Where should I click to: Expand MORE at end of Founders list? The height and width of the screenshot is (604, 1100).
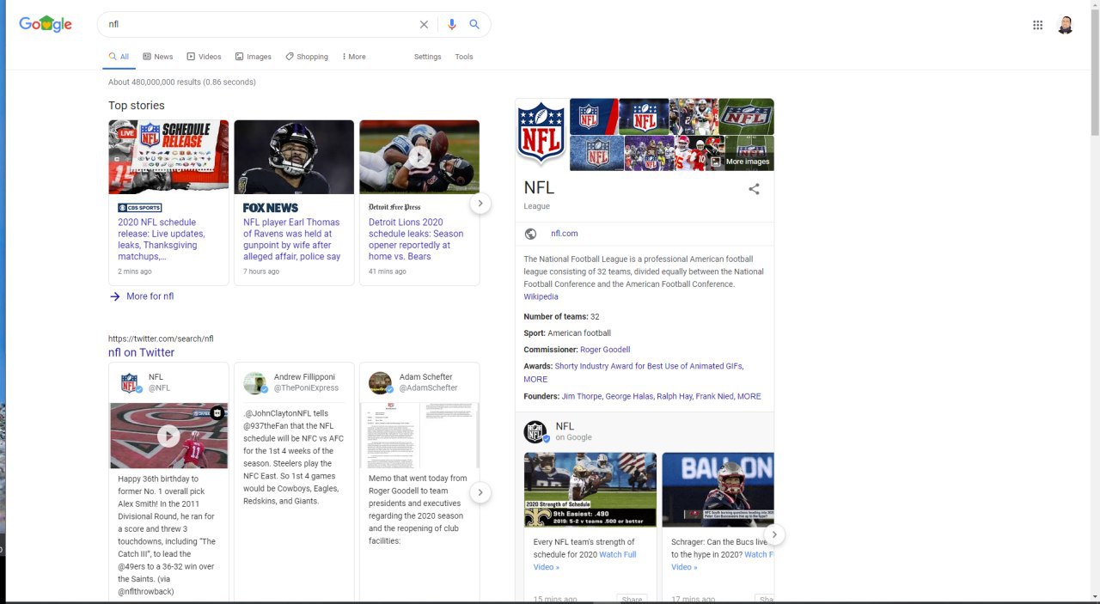749,397
